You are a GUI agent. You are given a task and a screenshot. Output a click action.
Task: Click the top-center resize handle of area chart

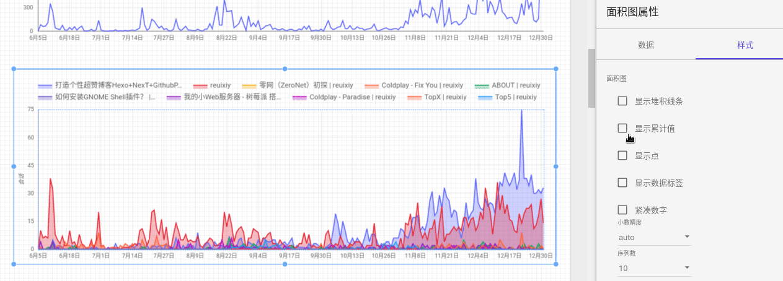tap(285, 69)
